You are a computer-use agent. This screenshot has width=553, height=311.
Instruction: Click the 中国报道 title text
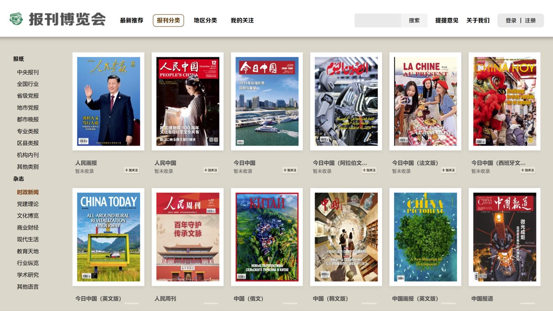pos(482,298)
